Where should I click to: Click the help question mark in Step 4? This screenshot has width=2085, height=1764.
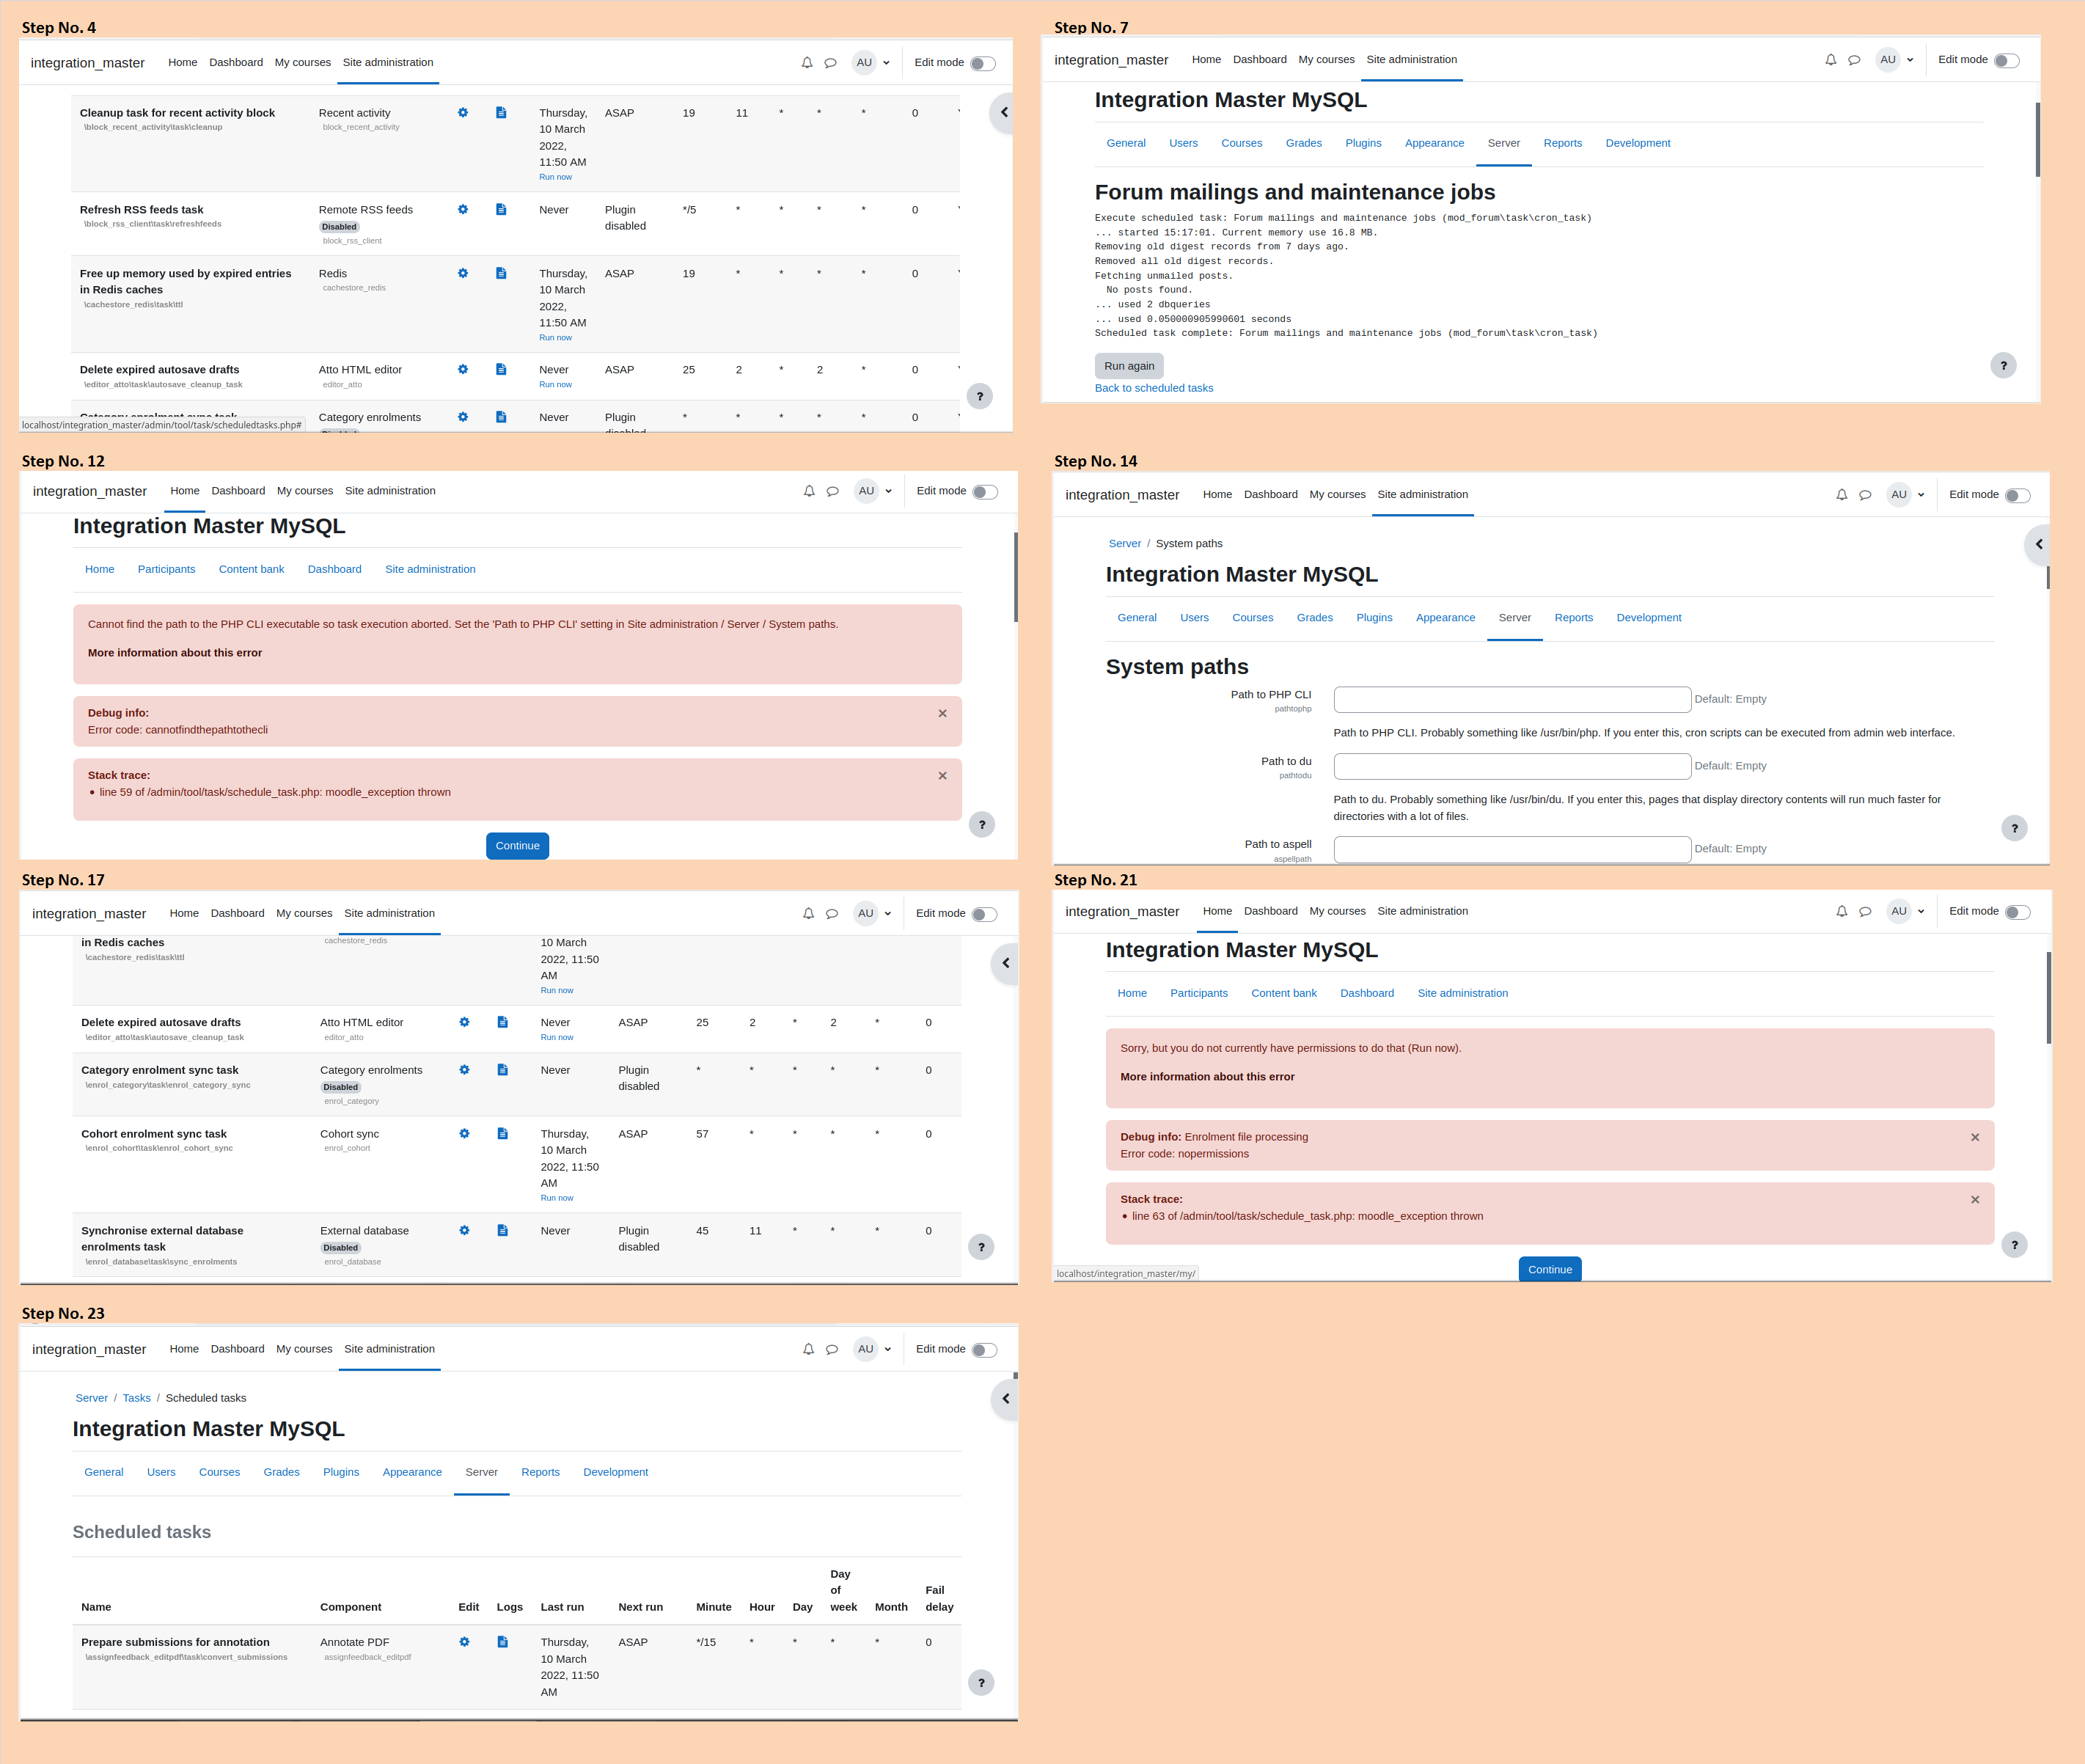pyautogui.click(x=980, y=396)
